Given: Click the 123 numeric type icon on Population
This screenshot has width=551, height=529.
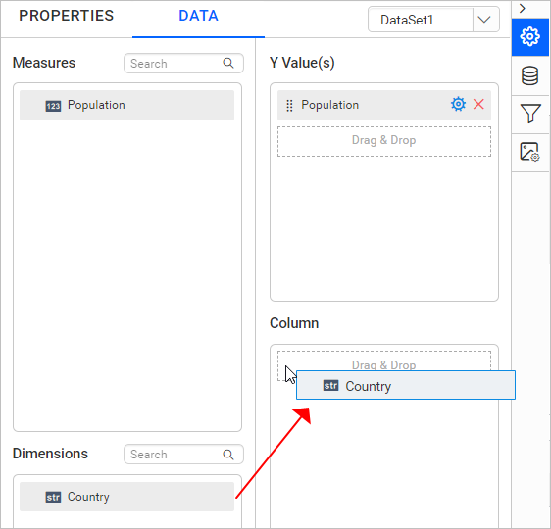Looking at the screenshot, I should coord(53,106).
